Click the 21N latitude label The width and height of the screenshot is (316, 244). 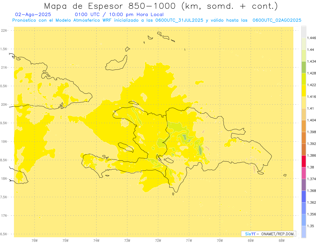pyautogui.click(x=4, y=68)
